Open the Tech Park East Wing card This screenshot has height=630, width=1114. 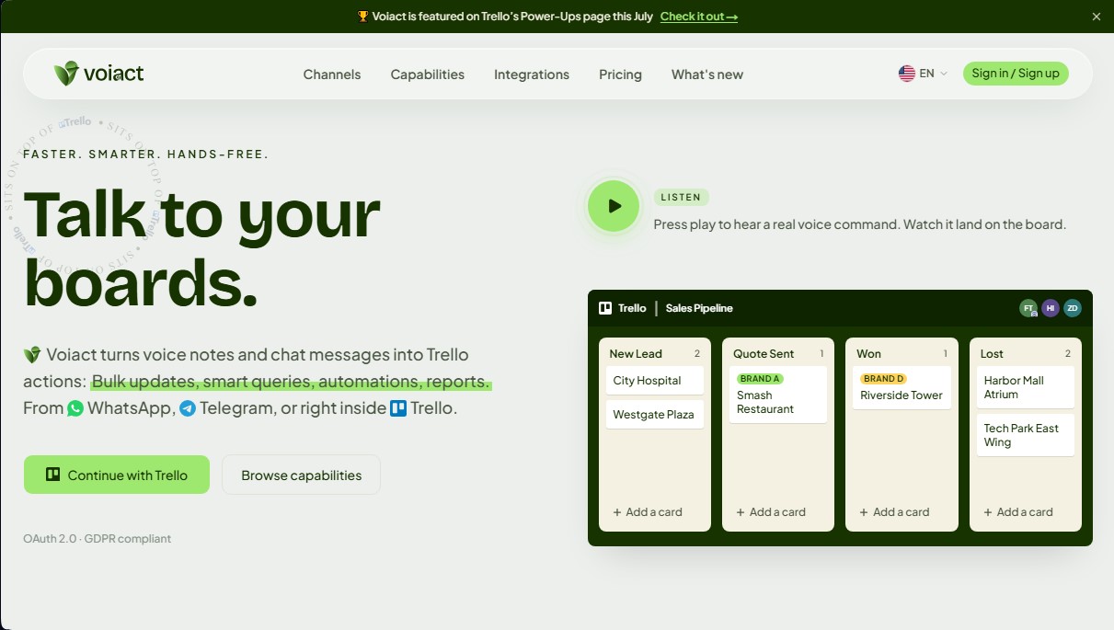click(1026, 435)
